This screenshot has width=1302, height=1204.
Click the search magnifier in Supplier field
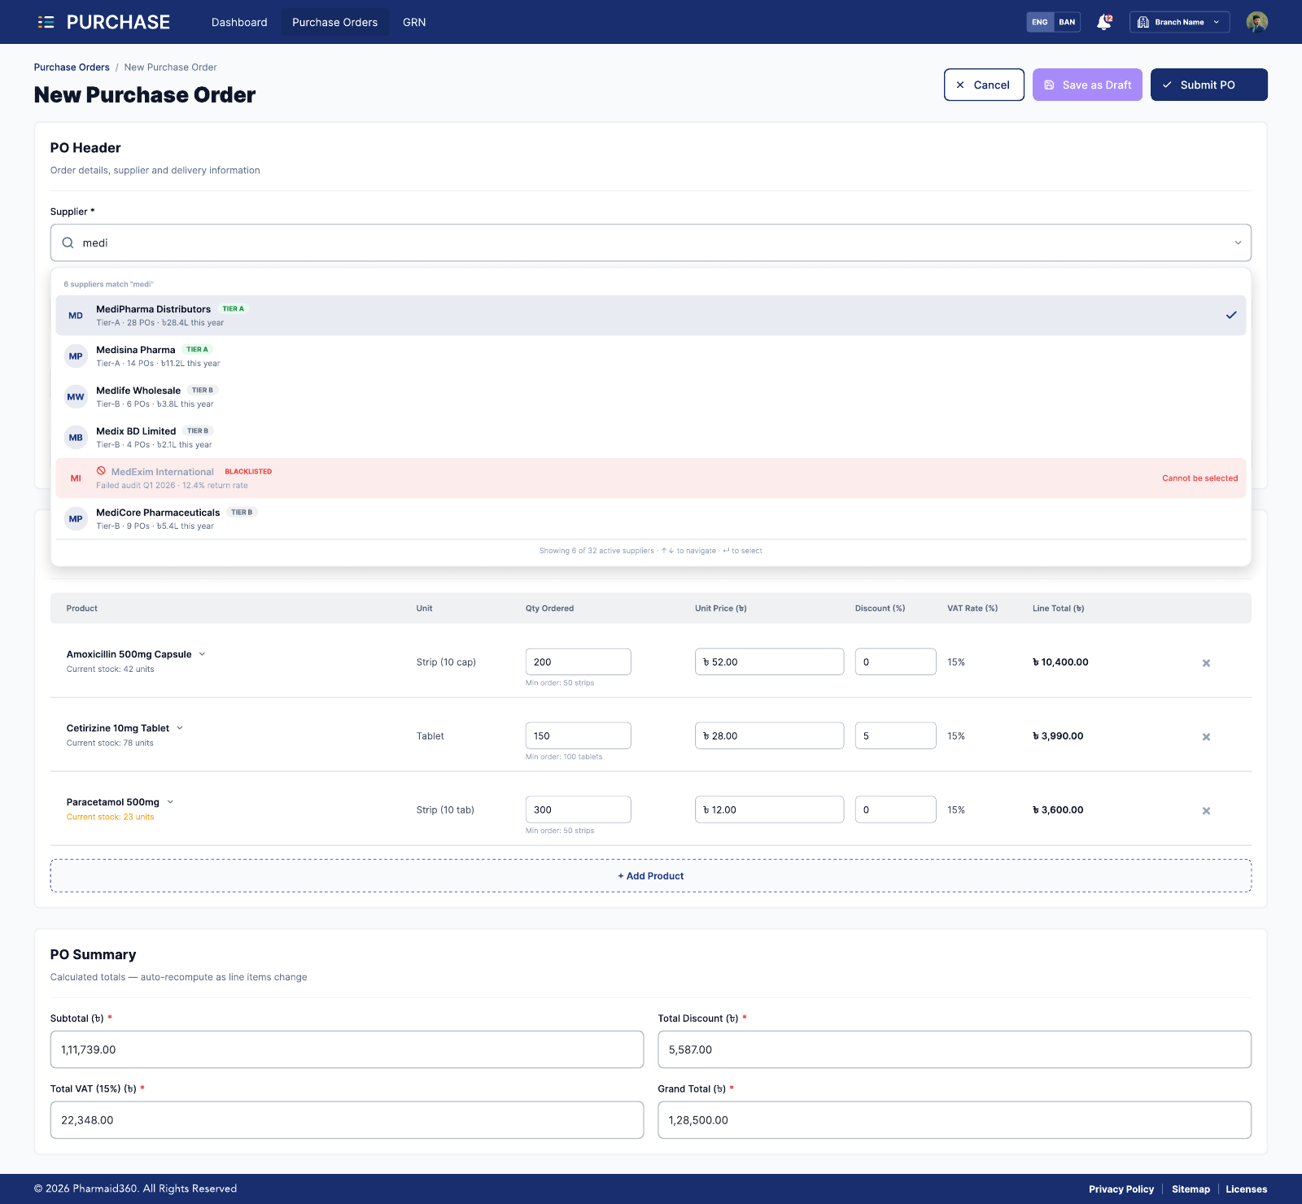(x=68, y=242)
